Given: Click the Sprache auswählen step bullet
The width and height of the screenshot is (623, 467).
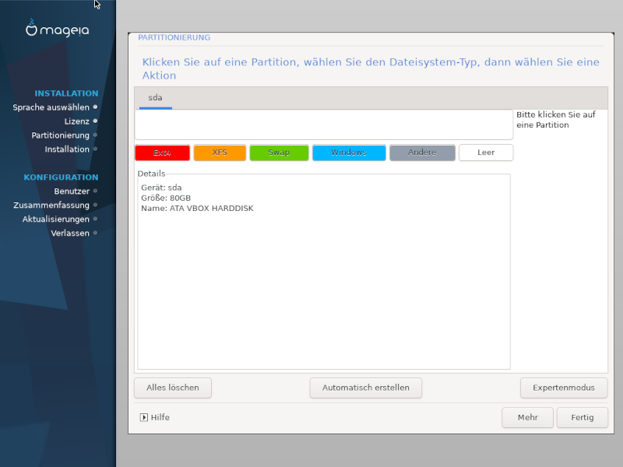Looking at the screenshot, I should point(95,107).
